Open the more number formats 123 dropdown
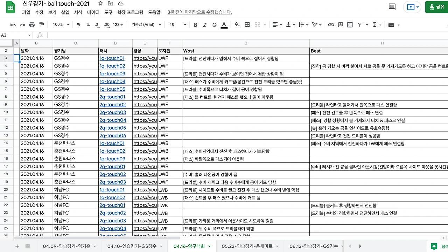448x252 pixels. pyautogui.click(x=118, y=25)
